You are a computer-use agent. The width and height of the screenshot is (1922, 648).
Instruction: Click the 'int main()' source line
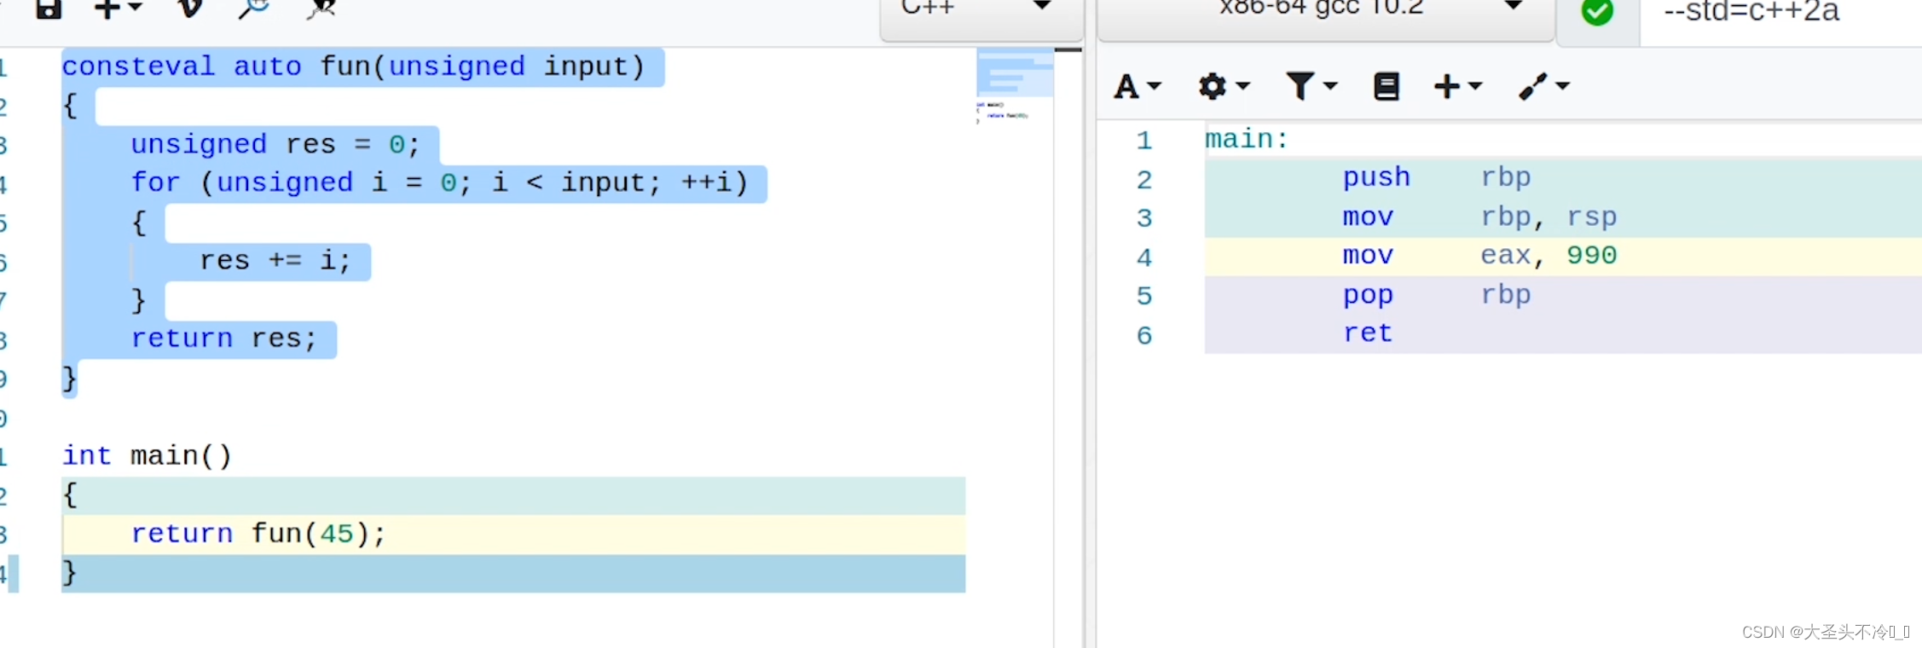pyautogui.click(x=147, y=455)
